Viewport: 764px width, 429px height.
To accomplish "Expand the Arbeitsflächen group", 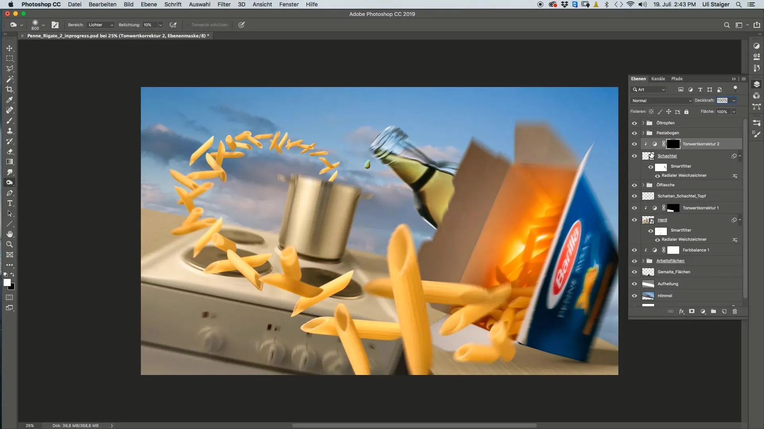I will 643,261.
